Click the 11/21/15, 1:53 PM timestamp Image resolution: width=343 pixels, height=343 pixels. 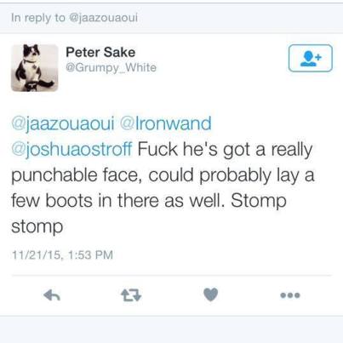tap(62, 254)
